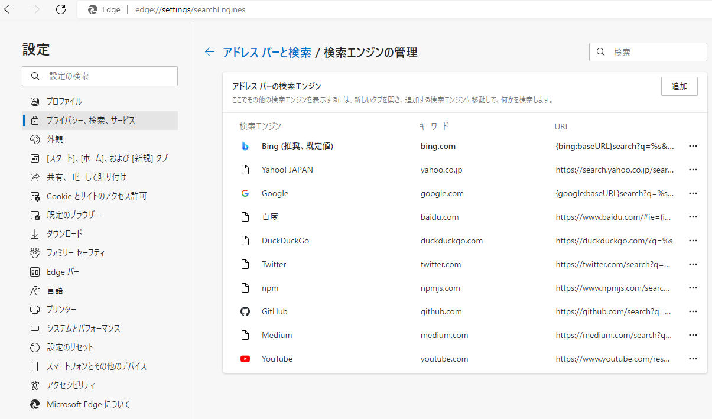Open more actions for YouTube row
Image resolution: width=712 pixels, height=419 pixels.
click(x=693, y=359)
